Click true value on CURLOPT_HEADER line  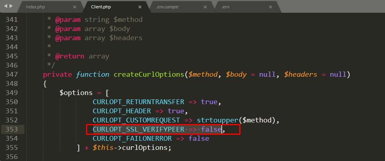coord(176,111)
